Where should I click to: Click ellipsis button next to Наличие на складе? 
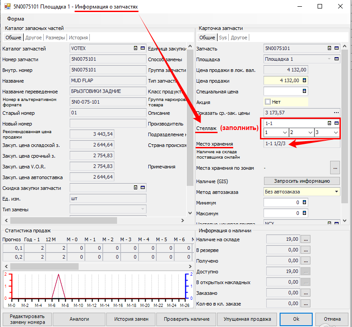click(x=306, y=239)
